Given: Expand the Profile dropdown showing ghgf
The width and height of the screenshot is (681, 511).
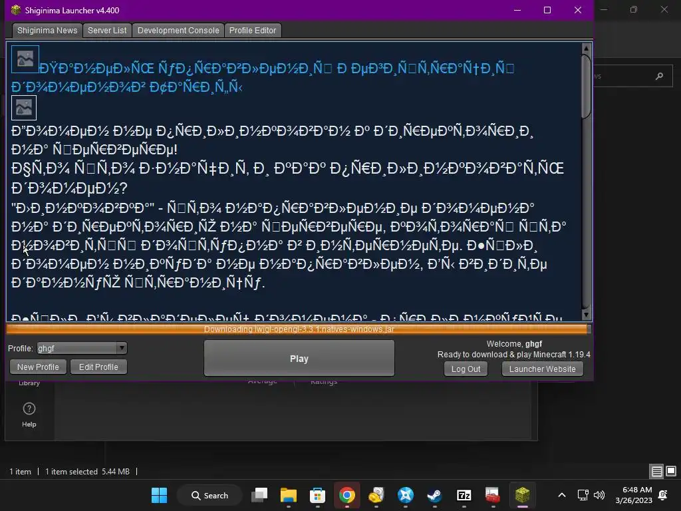Looking at the screenshot, I should [82, 348].
